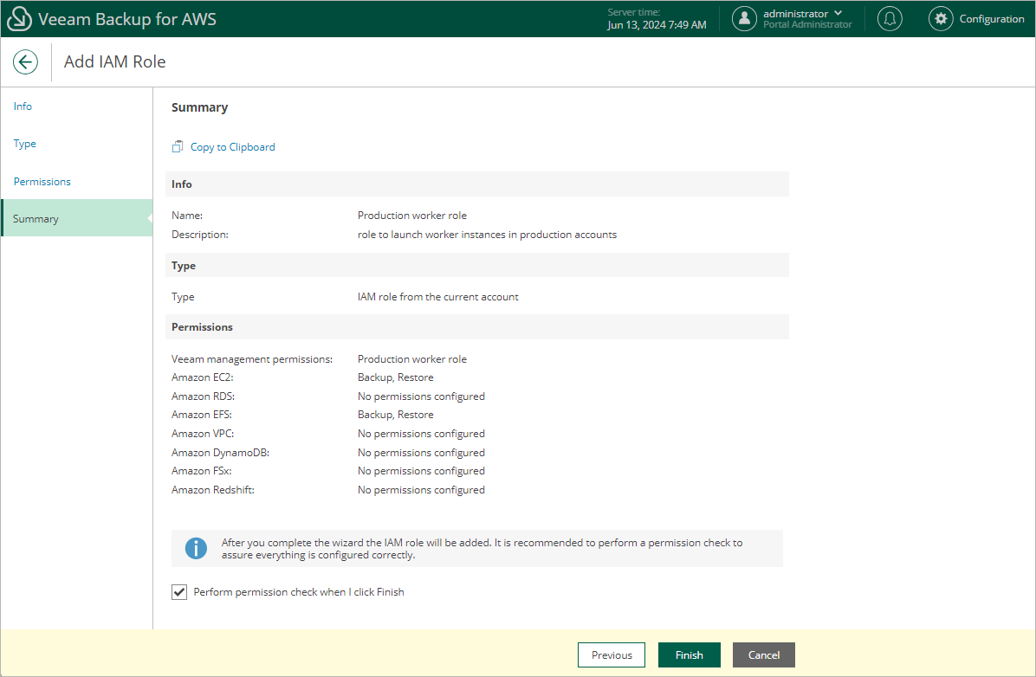Open the notifications bell icon

coord(890,18)
